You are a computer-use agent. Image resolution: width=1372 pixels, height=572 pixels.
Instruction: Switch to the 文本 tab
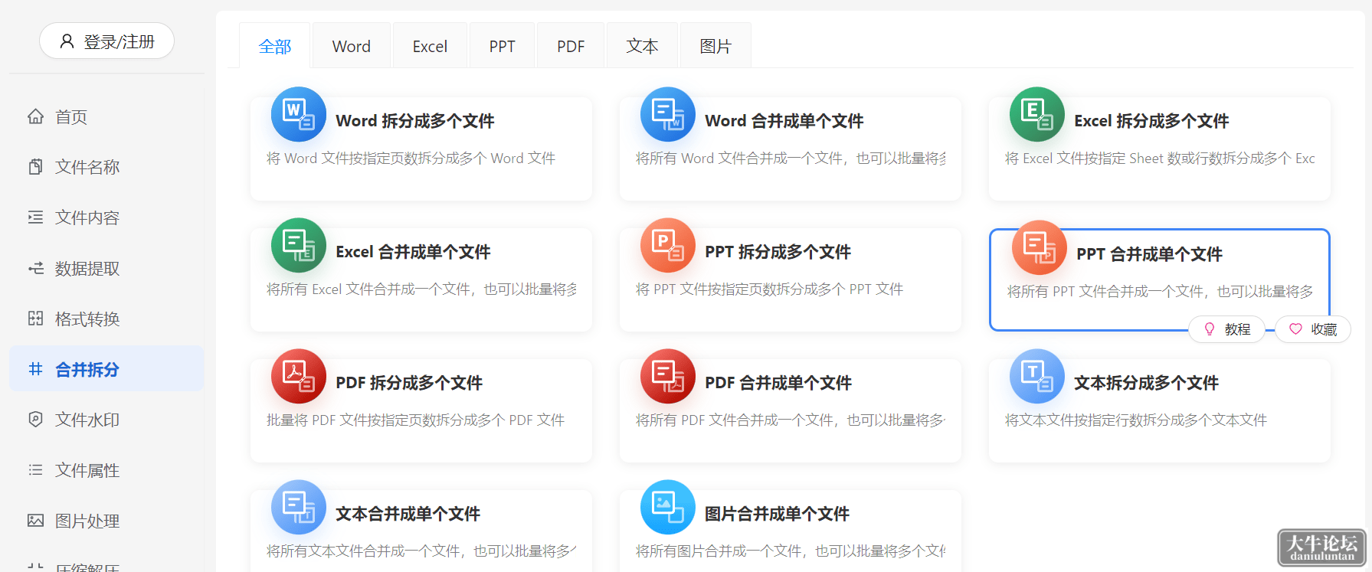click(x=642, y=46)
